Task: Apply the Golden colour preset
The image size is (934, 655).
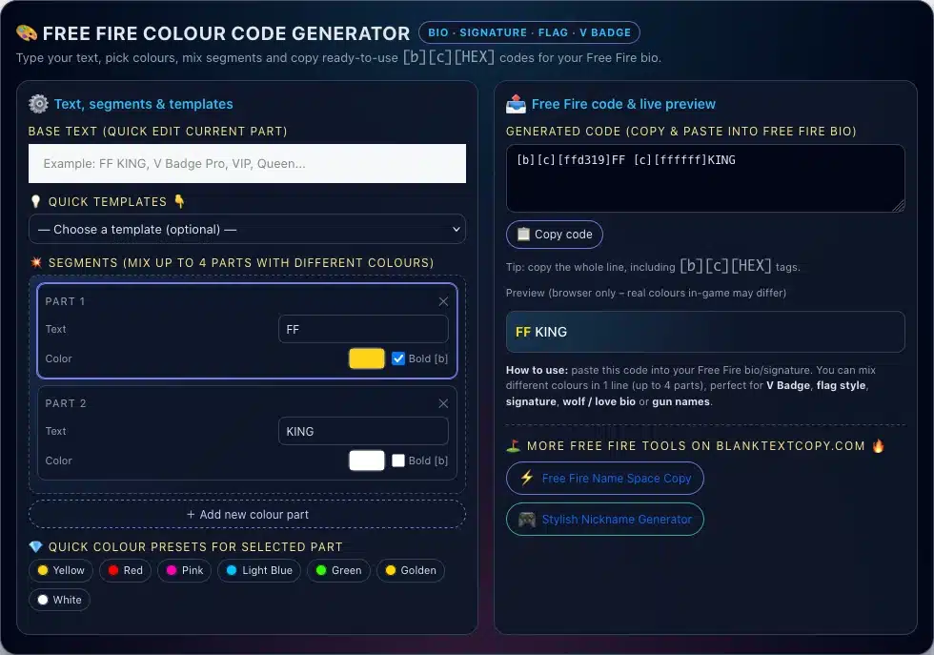Action: click(411, 570)
